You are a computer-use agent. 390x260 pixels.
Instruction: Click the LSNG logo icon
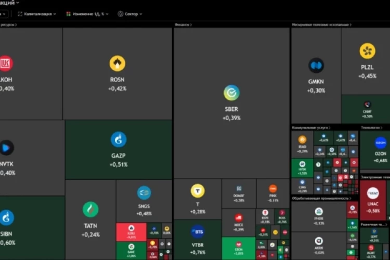[302, 183]
